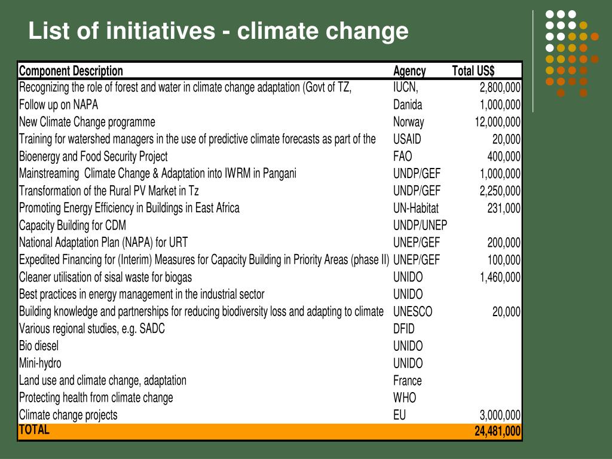Select 'Expedited Financing for (Interim) Measures' row text
Viewport: 612px width, 459px height.
point(204,260)
